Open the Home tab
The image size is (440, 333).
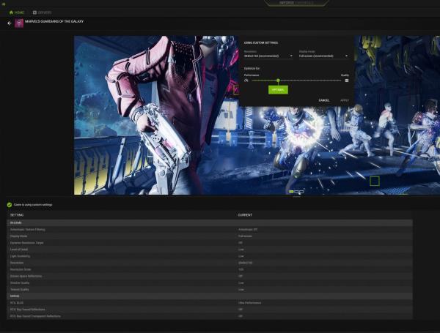pyautogui.click(x=17, y=12)
